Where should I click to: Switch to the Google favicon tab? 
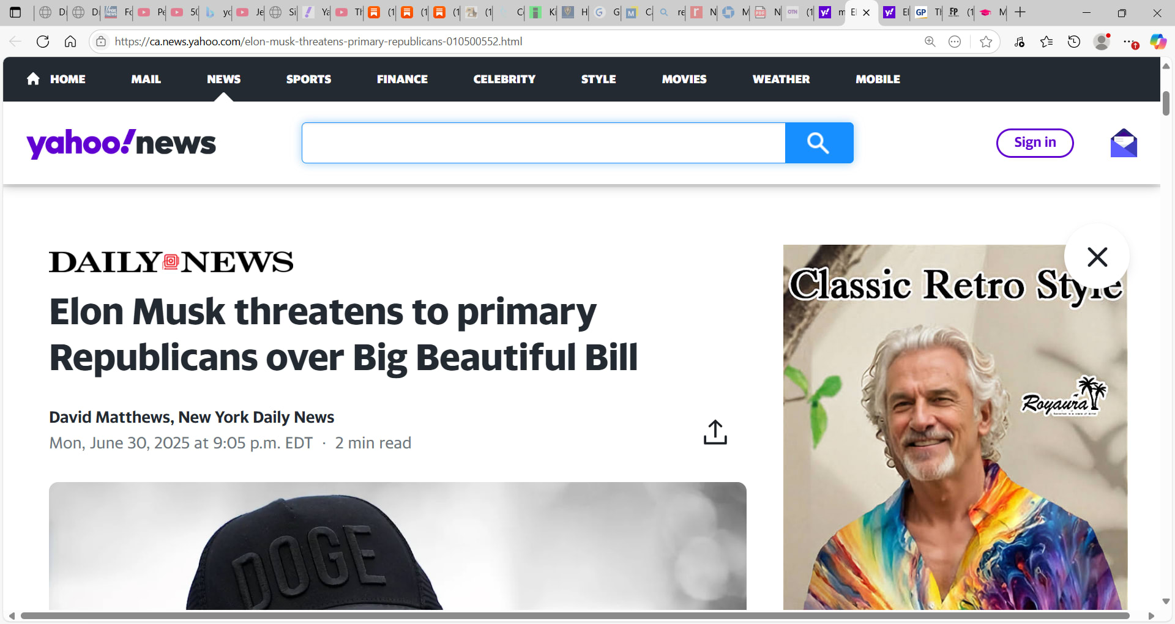click(x=606, y=12)
